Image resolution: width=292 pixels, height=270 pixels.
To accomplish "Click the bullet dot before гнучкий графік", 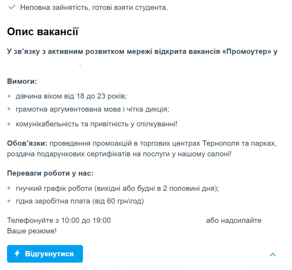I will (10, 188).
